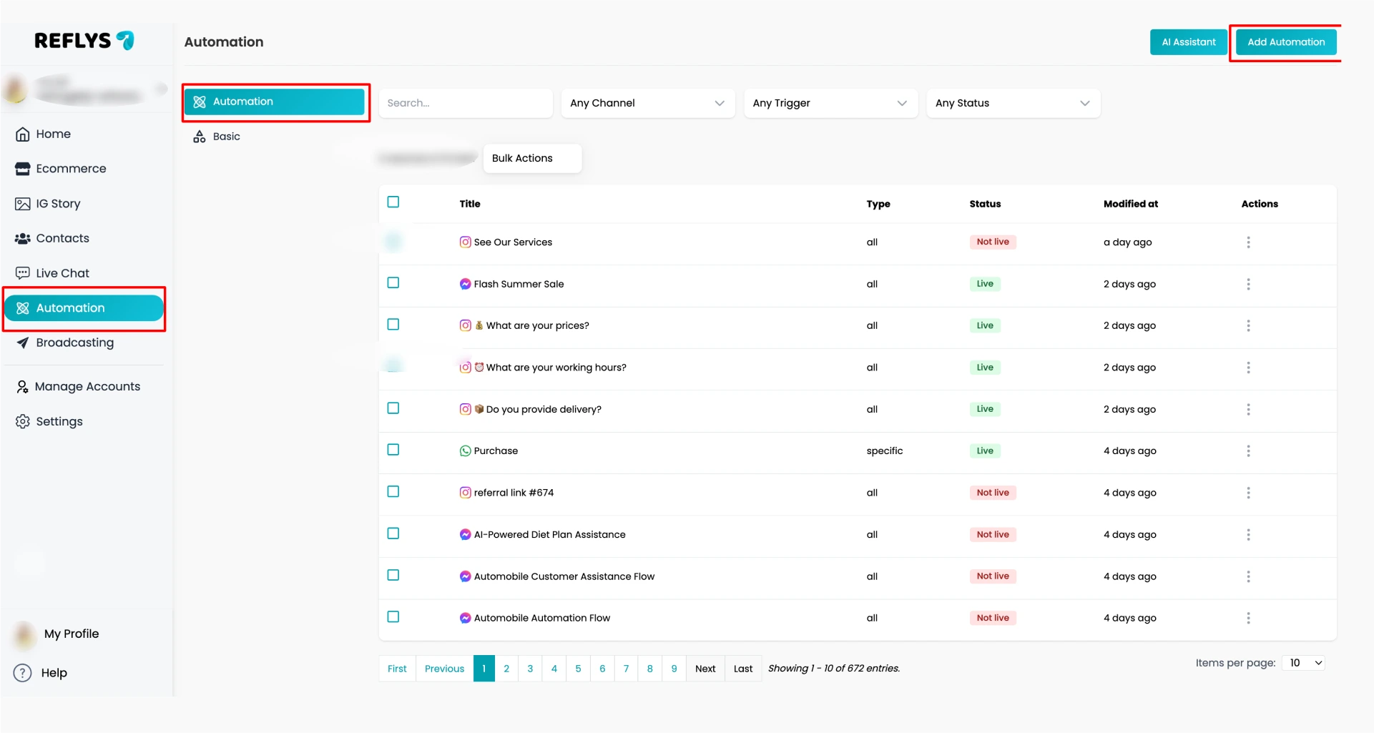Click Not live badge for See Our Services
The image size is (1374, 733).
[x=993, y=242]
